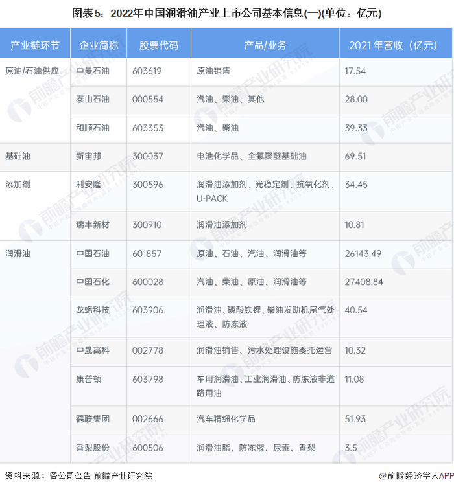Click stock code 603906
The width and height of the screenshot is (454, 489).
coord(148,310)
